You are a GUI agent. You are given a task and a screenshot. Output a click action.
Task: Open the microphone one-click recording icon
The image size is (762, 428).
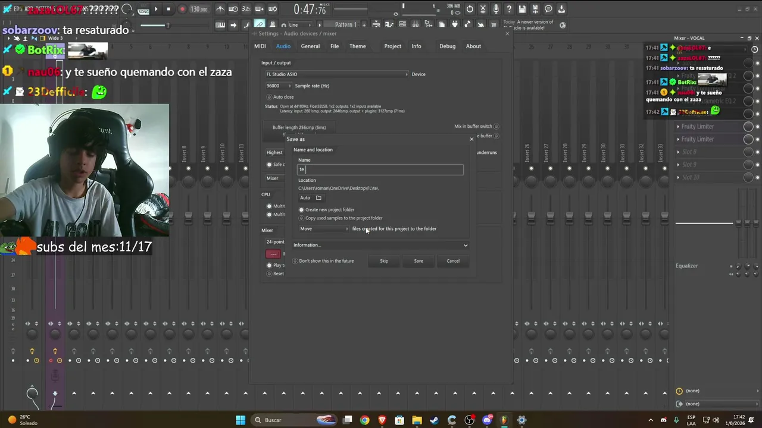[x=496, y=9]
